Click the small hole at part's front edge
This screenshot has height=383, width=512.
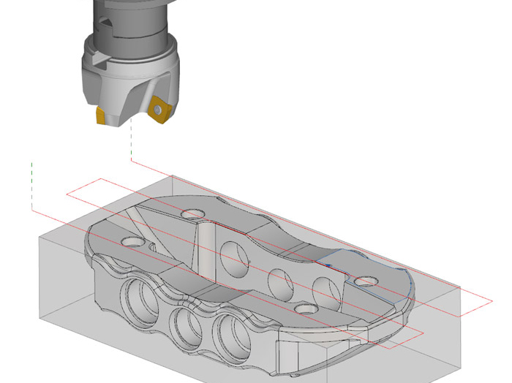(x=304, y=308)
